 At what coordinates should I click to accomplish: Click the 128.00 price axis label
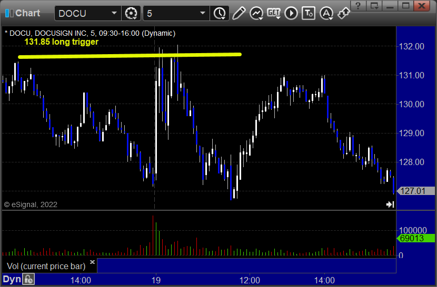[412, 162]
